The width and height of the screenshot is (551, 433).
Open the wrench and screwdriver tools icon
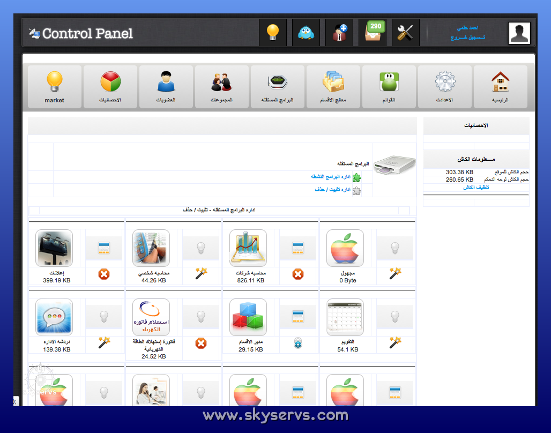point(405,33)
